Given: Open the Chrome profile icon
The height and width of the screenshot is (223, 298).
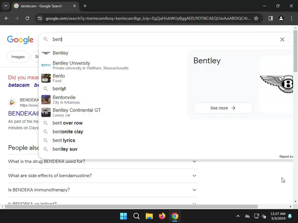Looking at the screenshot, I should click(281, 18).
